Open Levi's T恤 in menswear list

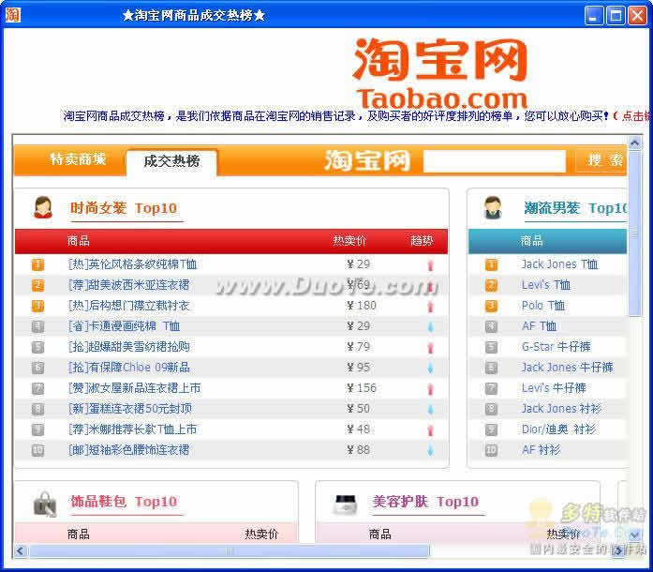click(x=546, y=285)
